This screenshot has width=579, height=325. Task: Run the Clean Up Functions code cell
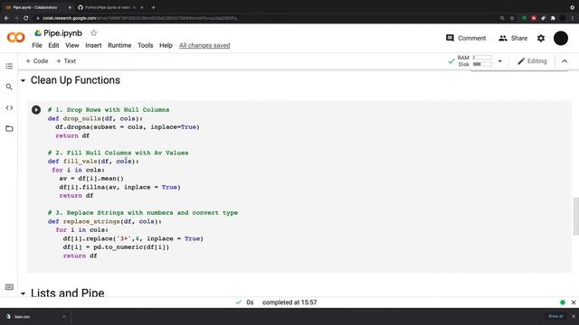[36, 110]
